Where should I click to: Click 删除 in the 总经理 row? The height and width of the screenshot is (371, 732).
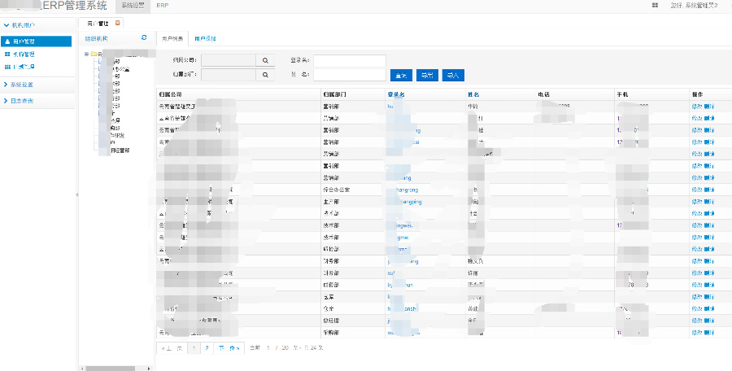pos(709,321)
